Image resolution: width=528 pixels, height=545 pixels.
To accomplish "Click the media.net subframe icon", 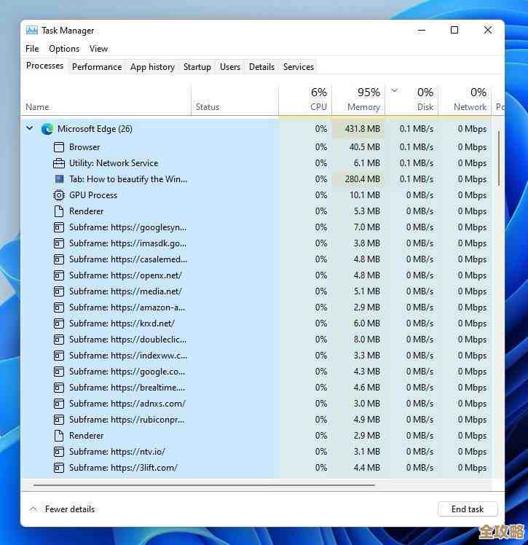I will click(59, 291).
